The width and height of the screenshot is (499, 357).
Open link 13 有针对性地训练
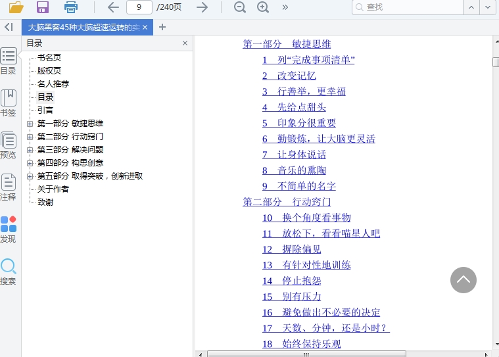click(306, 265)
